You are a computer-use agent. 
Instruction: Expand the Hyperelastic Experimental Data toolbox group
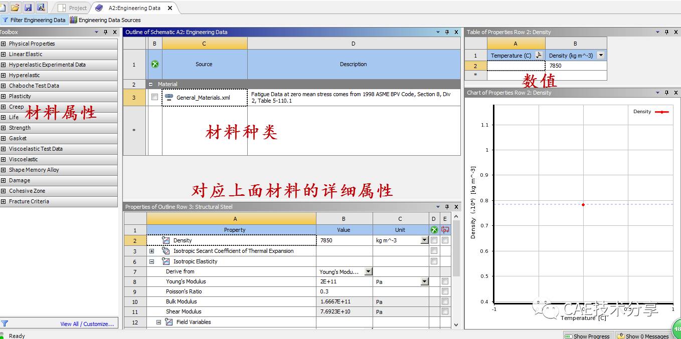[x=3, y=65]
